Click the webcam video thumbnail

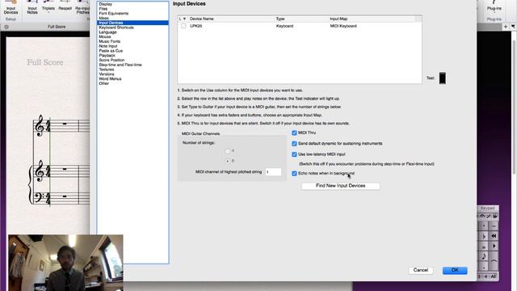point(65,263)
